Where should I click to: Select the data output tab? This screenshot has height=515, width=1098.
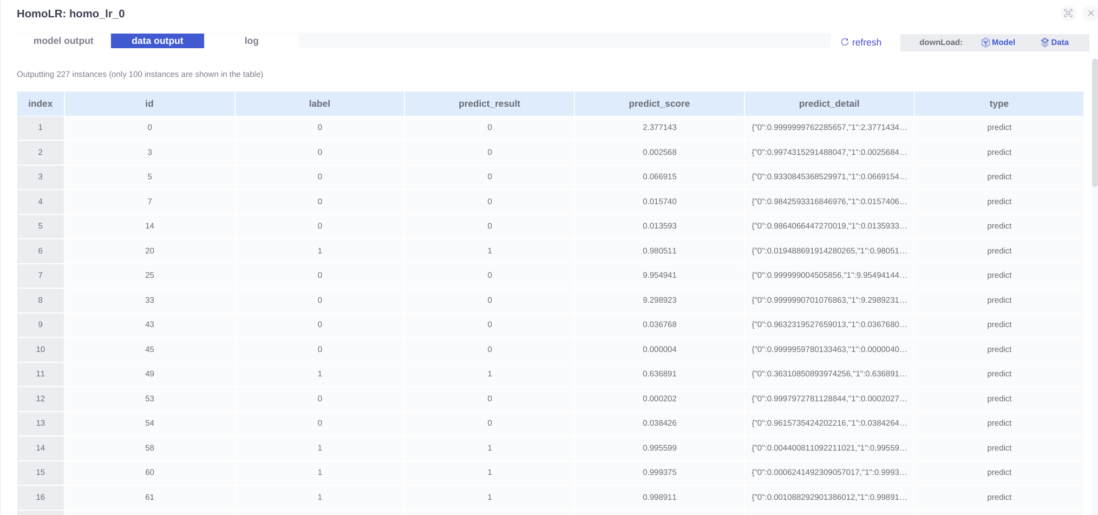(x=158, y=41)
